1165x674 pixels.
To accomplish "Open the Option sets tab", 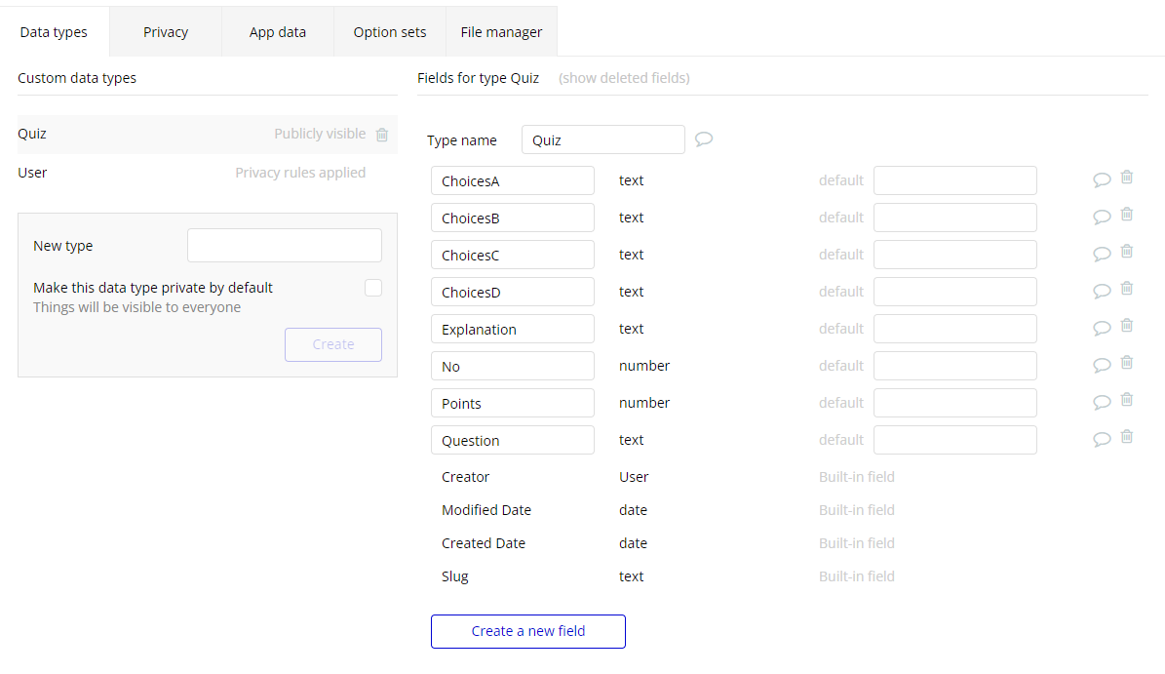I will [390, 32].
